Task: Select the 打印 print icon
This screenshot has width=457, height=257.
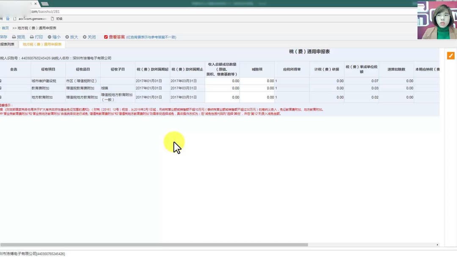Action: pyautogui.click(x=31, y=37)
